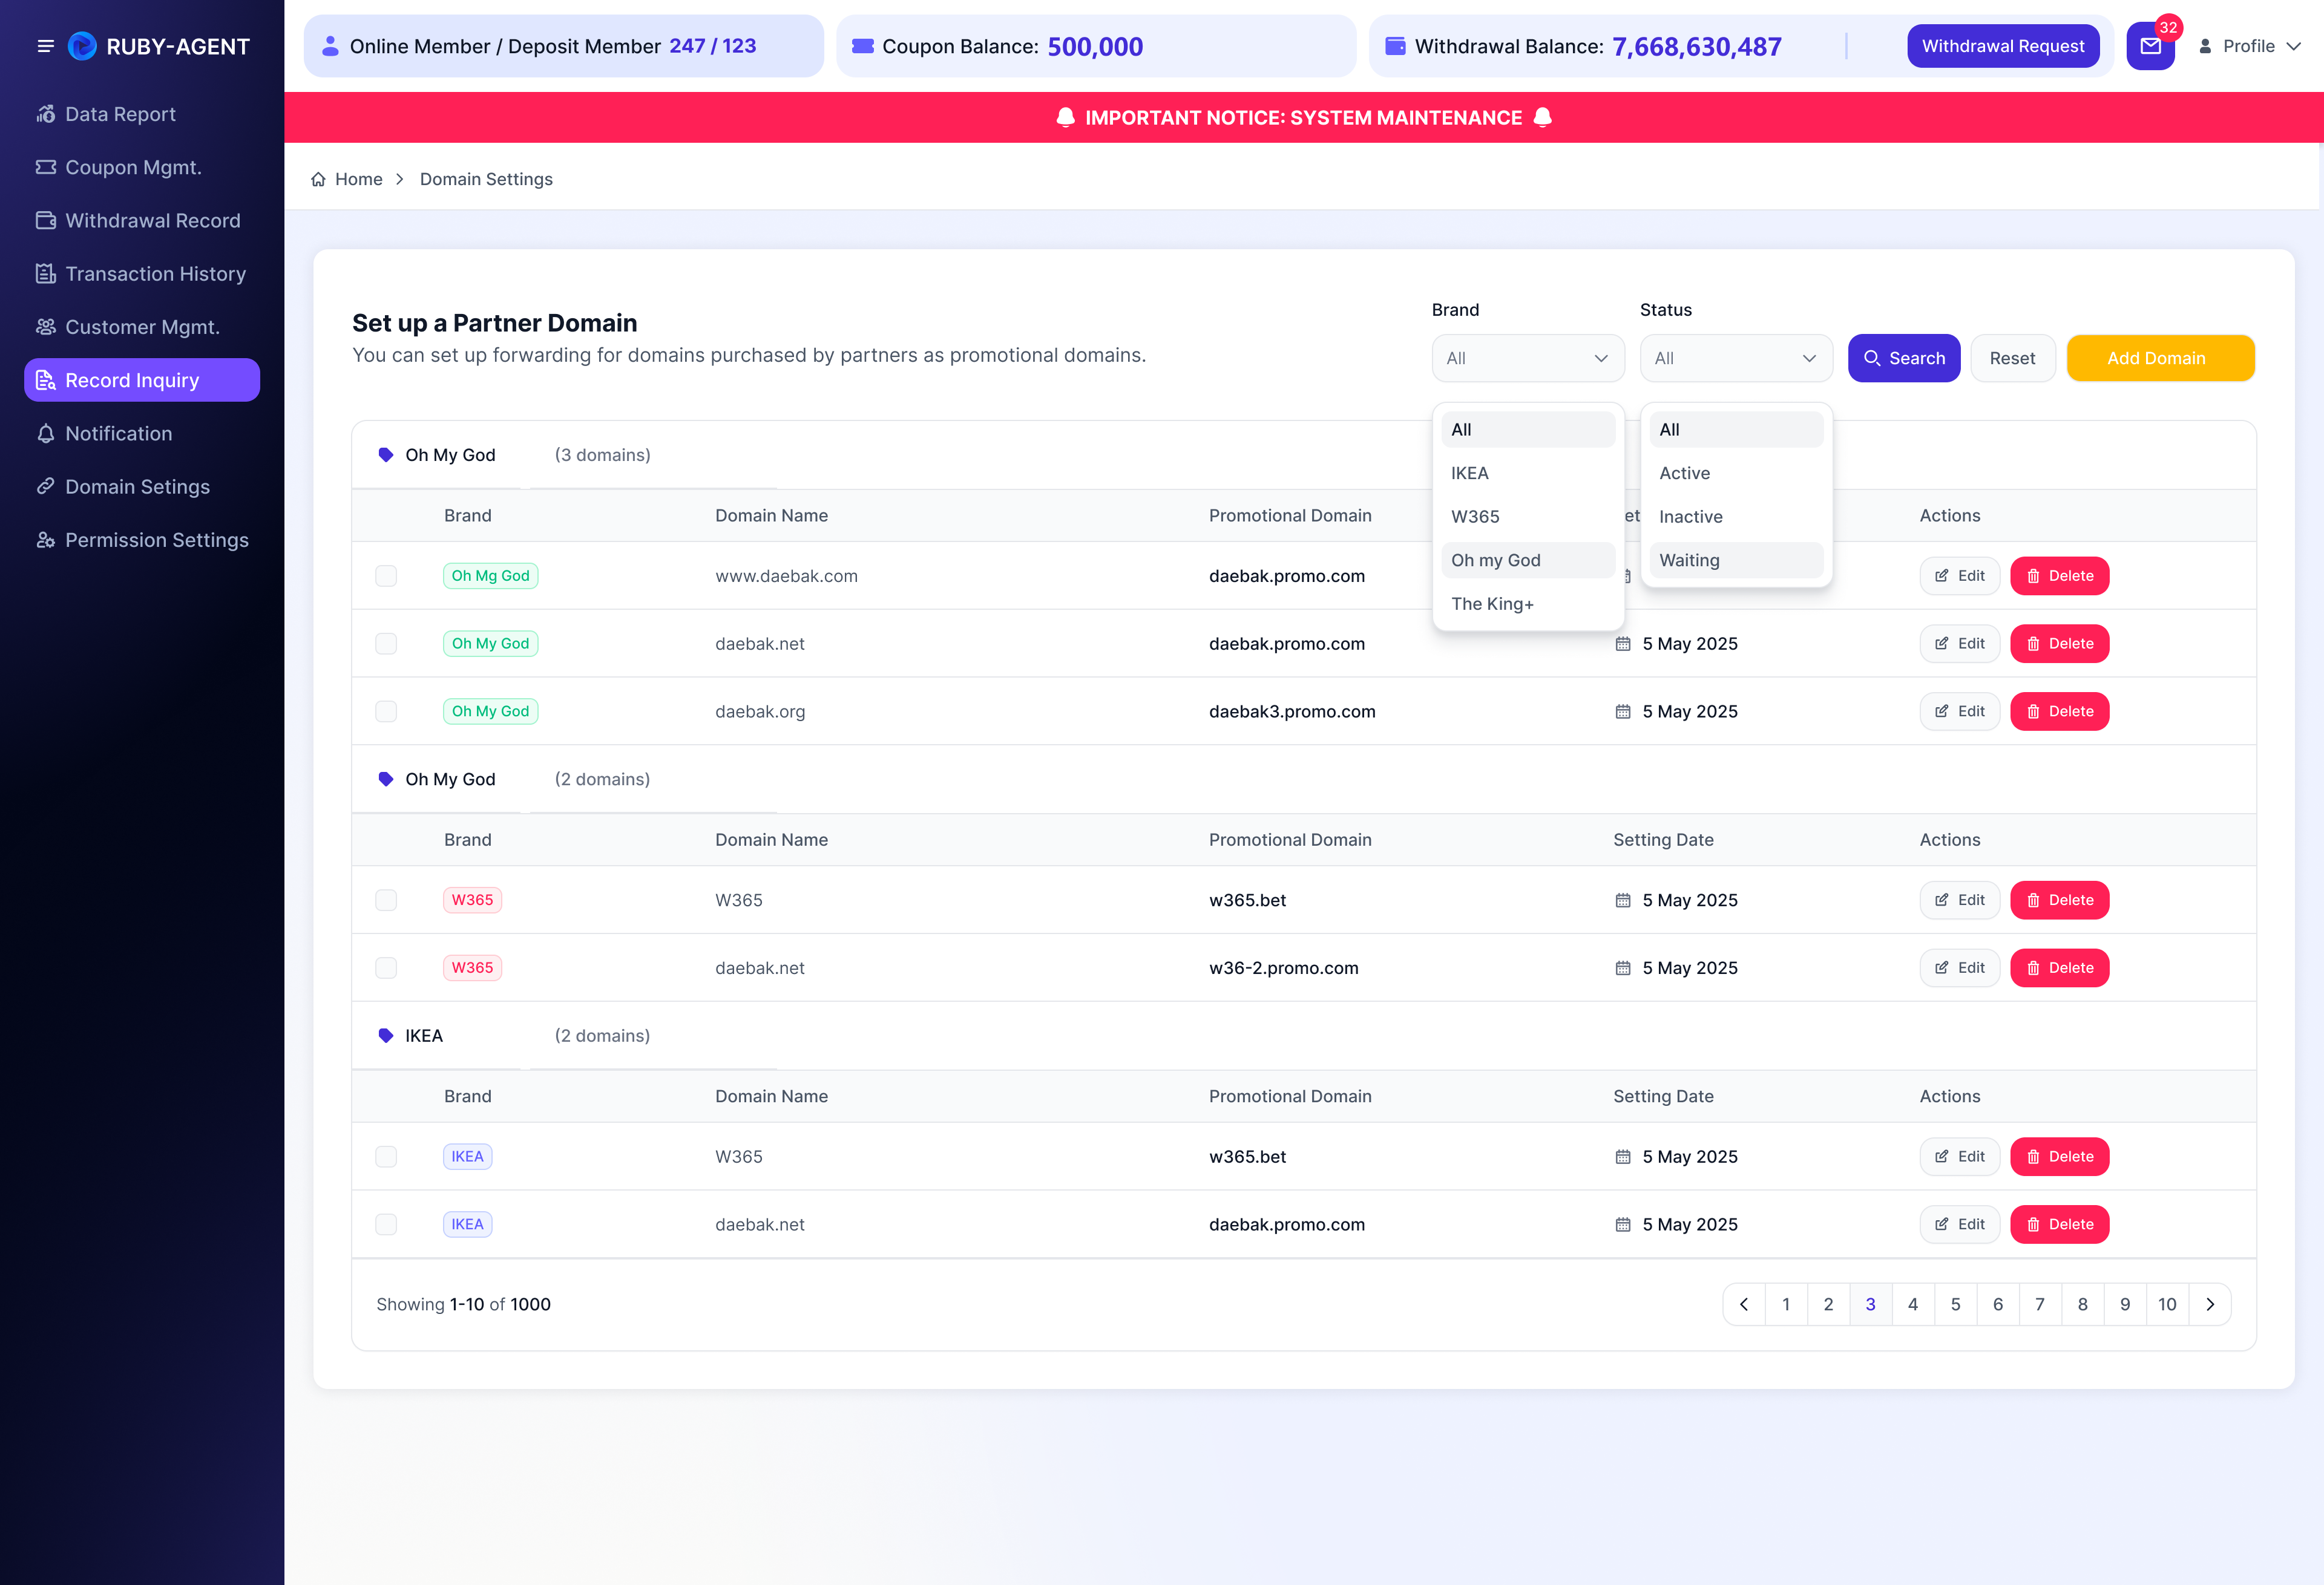Go to page 10 in pagination
The height and width of the screenshot is (1585, 2324).
click(x=2167, y=1304)
